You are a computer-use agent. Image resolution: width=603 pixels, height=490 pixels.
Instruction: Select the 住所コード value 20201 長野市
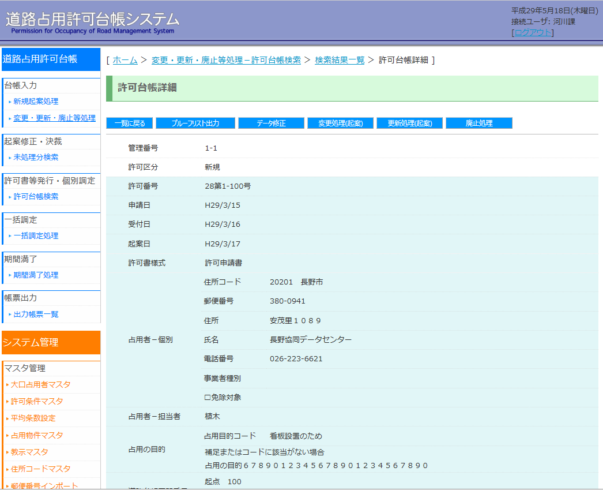296,282
